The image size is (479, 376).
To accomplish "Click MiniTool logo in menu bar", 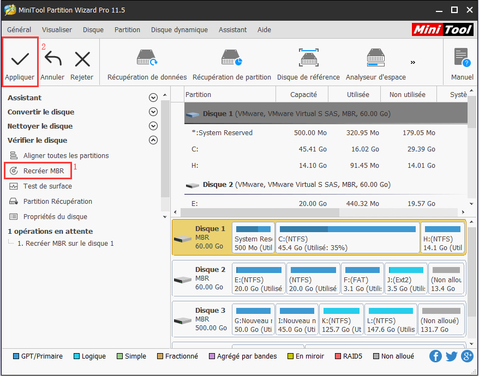I will [x=442, y=29].
